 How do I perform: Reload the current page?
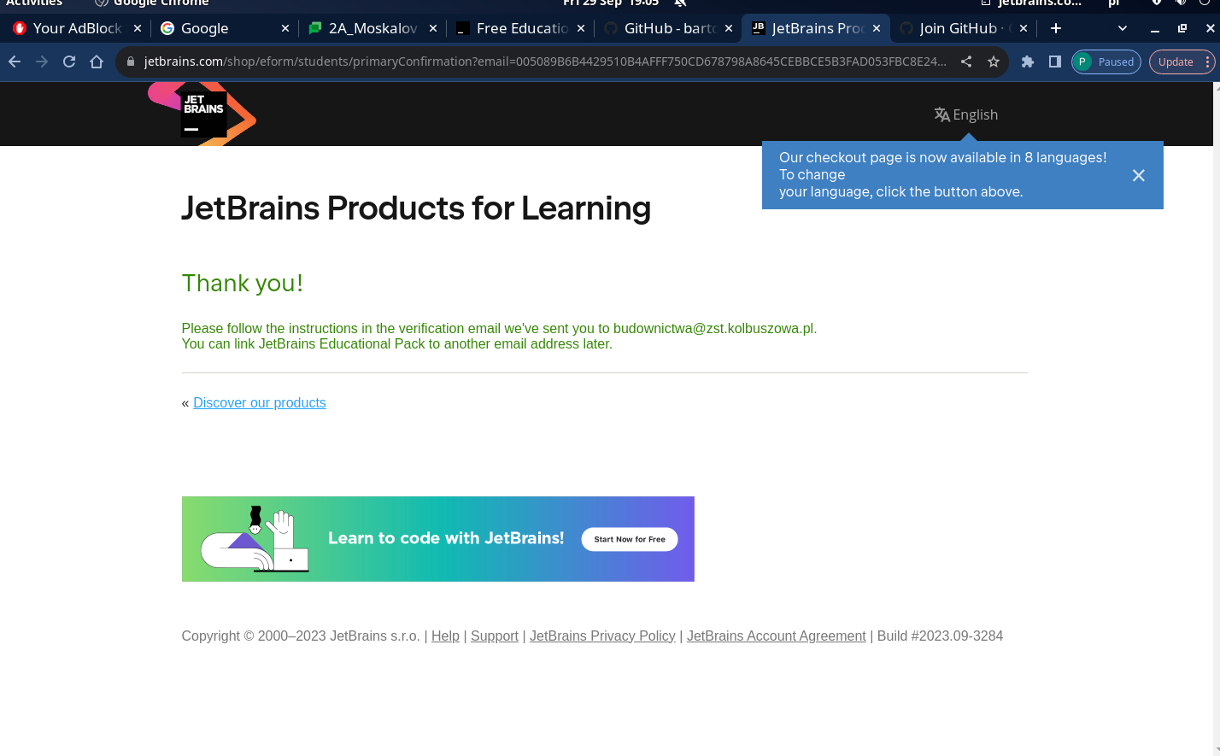click(x=69, y=62)
